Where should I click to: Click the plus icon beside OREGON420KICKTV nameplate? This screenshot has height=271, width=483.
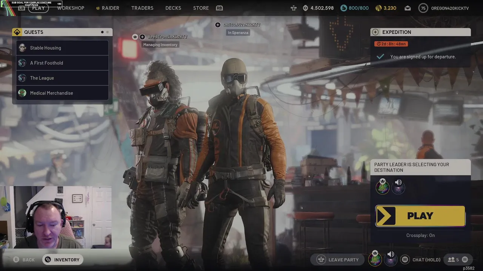(x=218, y=25)
